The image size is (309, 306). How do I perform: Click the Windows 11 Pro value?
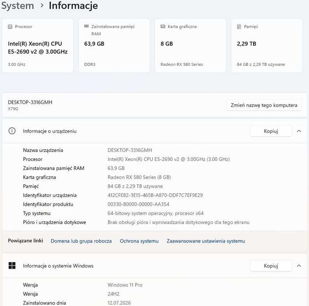pos(125,285)
